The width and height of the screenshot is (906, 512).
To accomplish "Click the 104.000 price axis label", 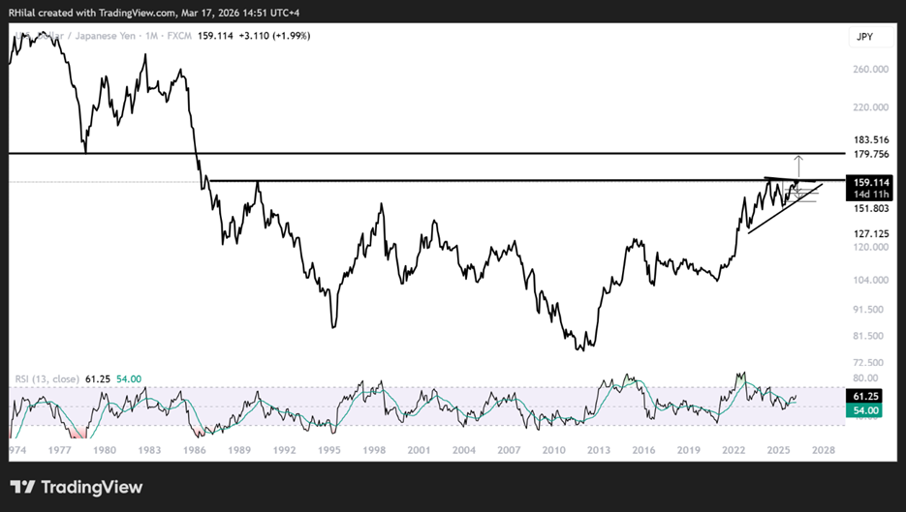I will click(x=871, y=280).
